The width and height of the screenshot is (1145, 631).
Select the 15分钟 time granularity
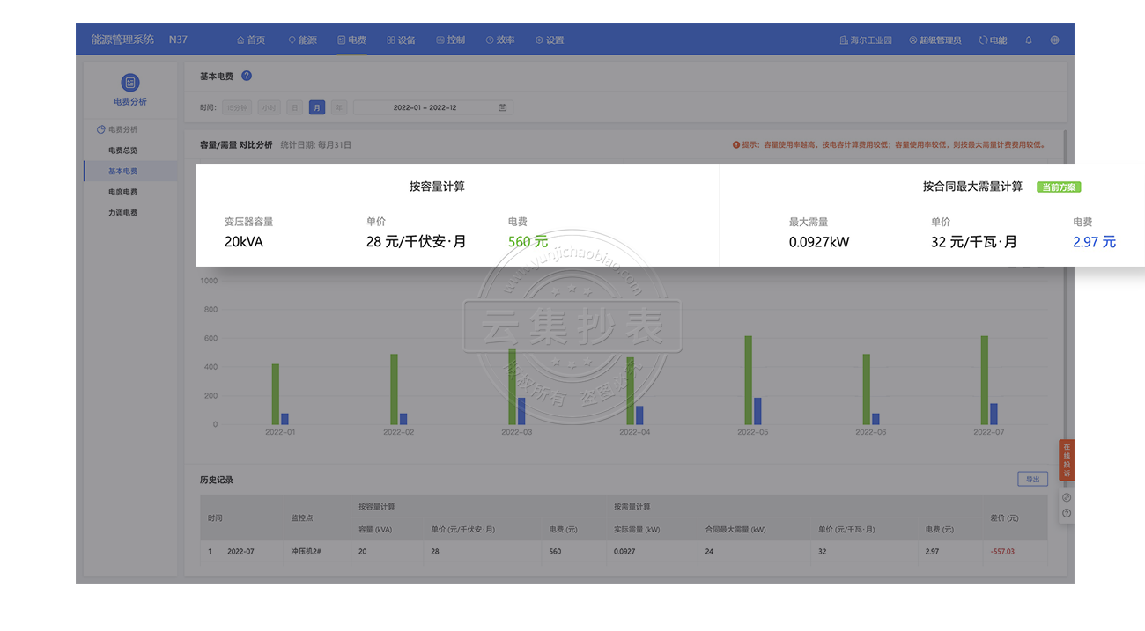click(x=236, y=107)
